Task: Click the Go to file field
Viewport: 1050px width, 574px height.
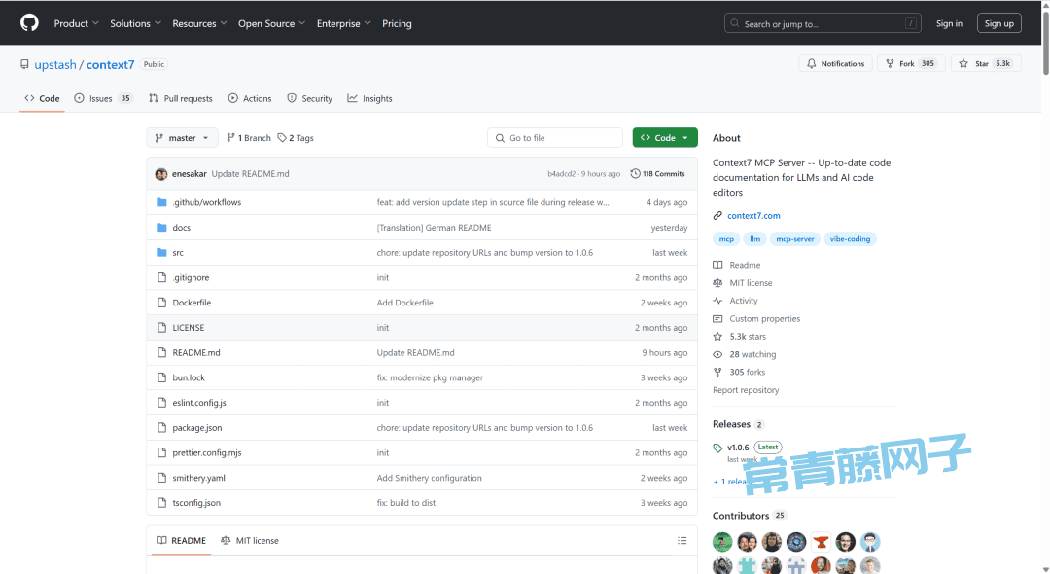Action: pos(555,138)
